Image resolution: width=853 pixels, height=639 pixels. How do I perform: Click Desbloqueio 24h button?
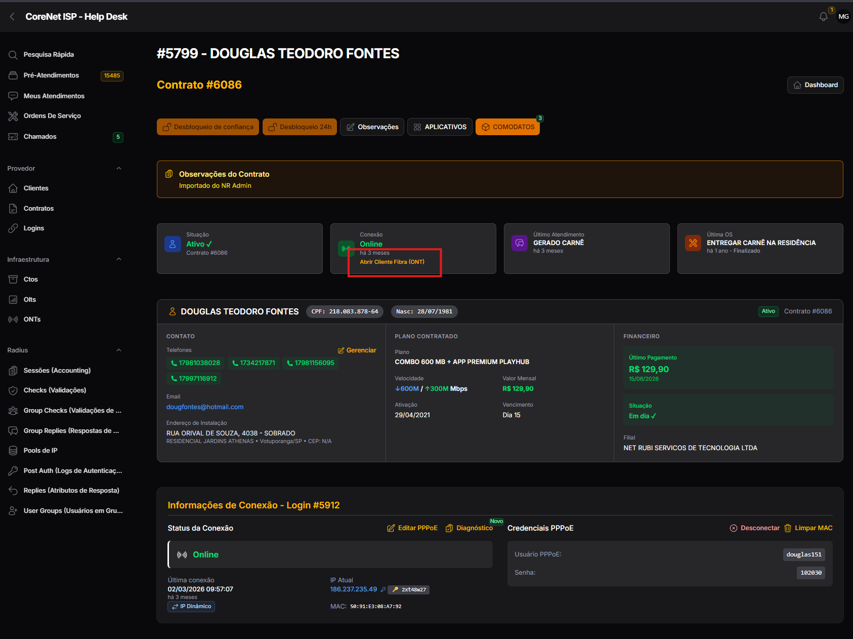click(300, 127)
